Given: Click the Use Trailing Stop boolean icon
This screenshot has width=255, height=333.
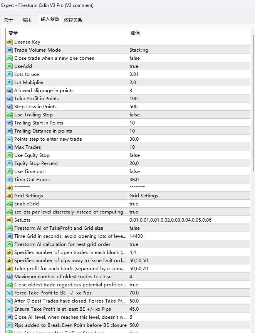Looking at the screenshot, I should (x=9, y=115).
